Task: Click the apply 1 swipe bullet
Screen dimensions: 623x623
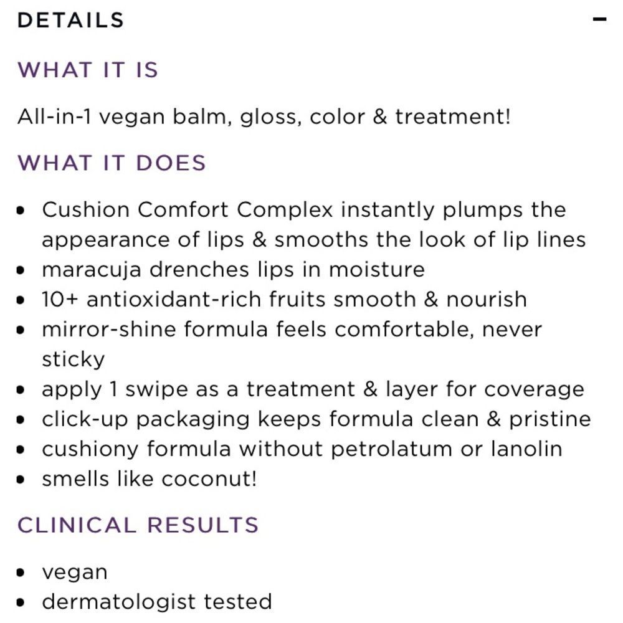Action: click(x=313, y=389)
